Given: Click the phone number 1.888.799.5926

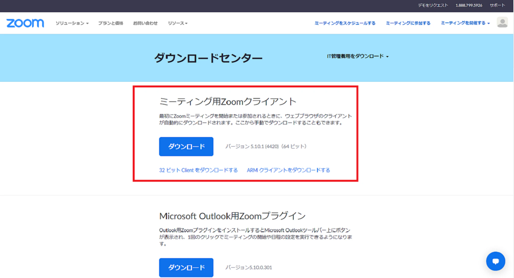Looking at the screenshot, I should [469, 5].
